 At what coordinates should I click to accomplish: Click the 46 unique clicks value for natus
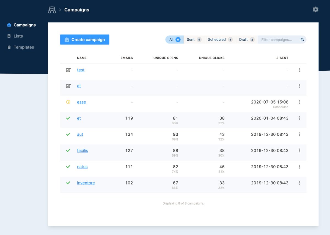pos(222,167)
